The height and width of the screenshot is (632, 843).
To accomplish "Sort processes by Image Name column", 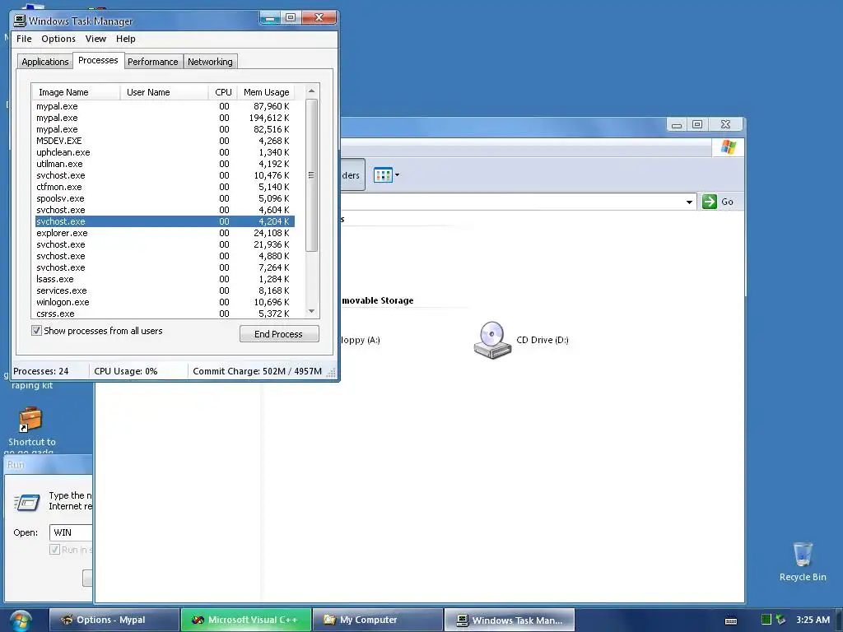I will coord(75,92).
